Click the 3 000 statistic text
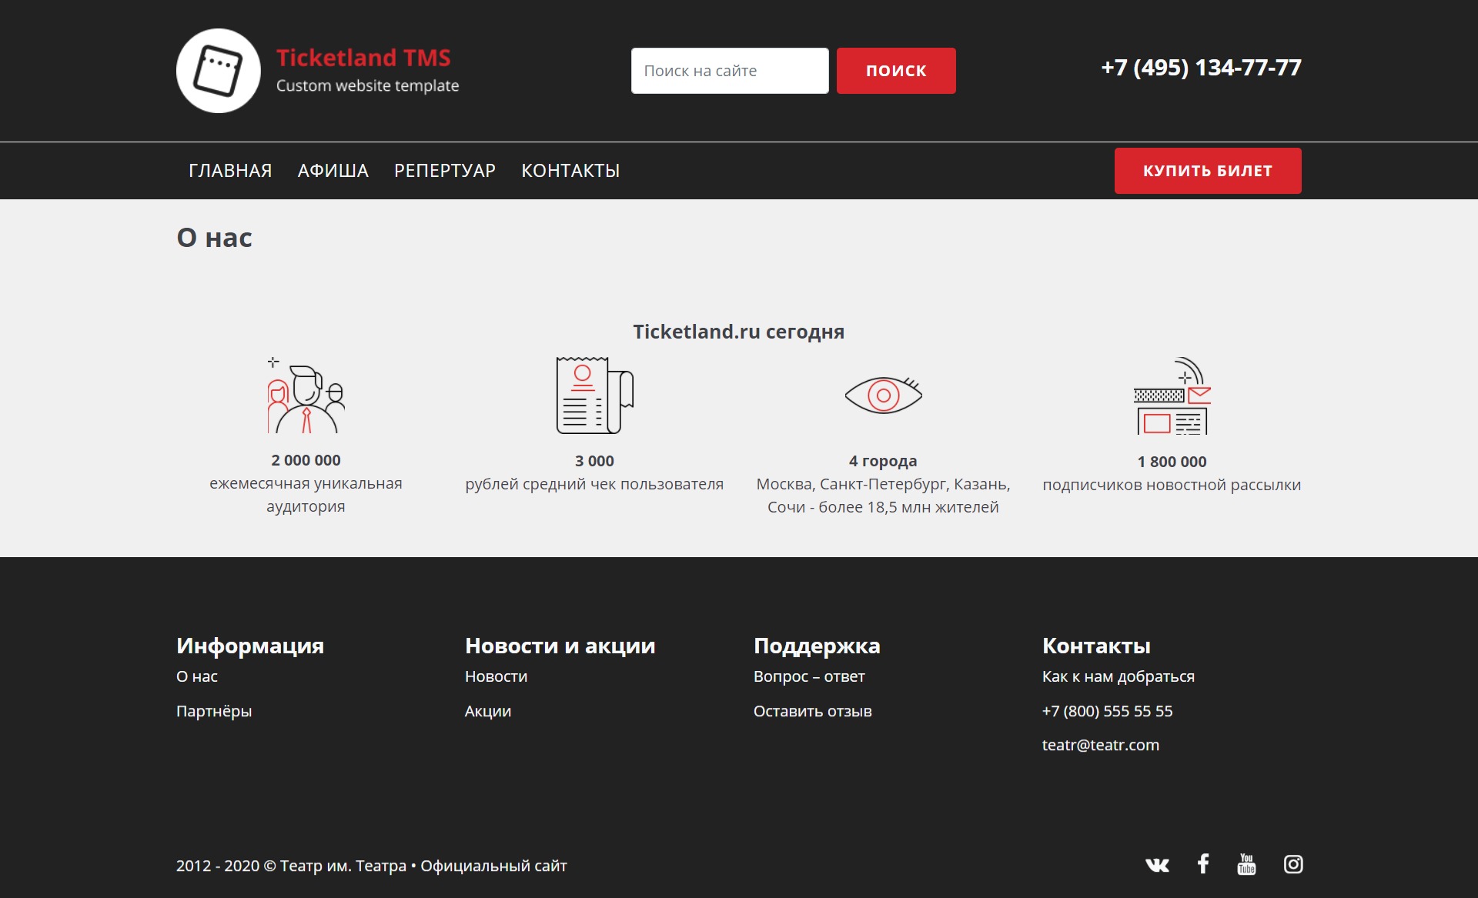 [x=594, y=461]
